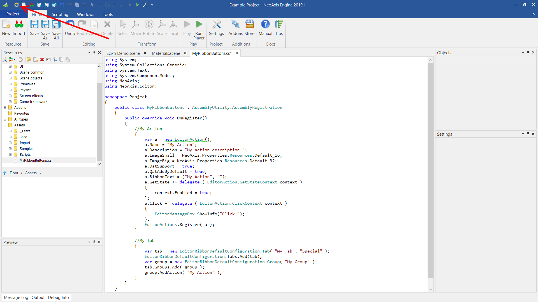The image size is (538, 302).
Task: Click the Tips icon in Docs
Action: point(279,25)
